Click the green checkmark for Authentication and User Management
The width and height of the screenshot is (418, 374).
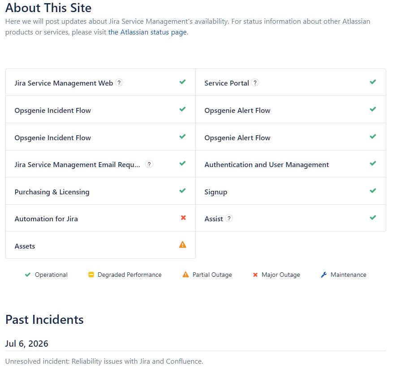tap(373, 163)
